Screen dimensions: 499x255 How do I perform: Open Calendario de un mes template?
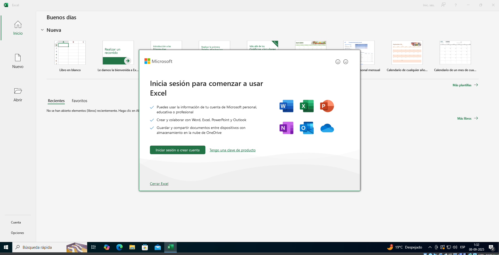tap(455, 56)
